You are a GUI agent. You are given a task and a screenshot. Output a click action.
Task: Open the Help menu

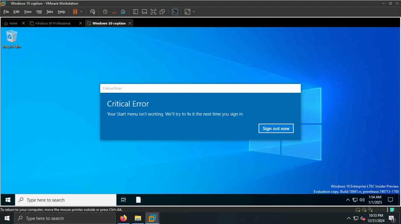pos(61,12)
